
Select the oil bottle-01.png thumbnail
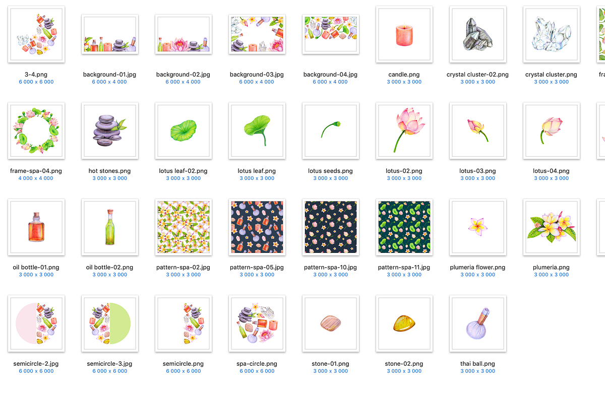coord(36,227)
